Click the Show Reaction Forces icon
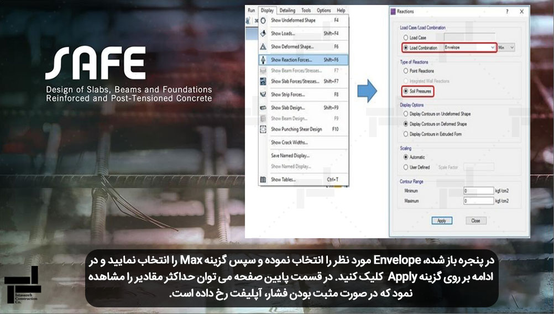This screenshot has height=314, width=554. tap(263, 60)
